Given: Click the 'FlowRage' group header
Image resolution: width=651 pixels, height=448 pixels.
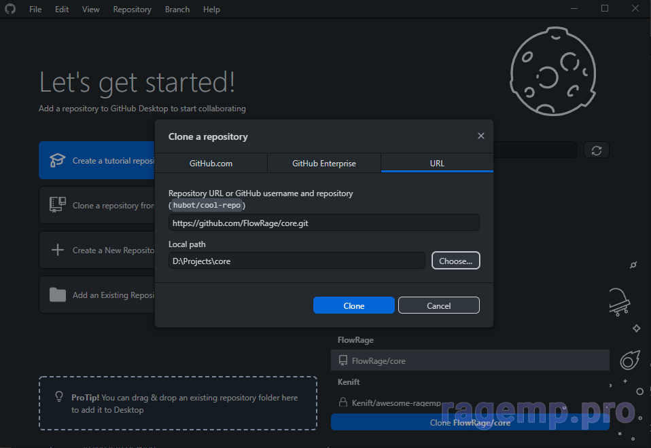Looking at the screenshot, I should coord(355,339).
